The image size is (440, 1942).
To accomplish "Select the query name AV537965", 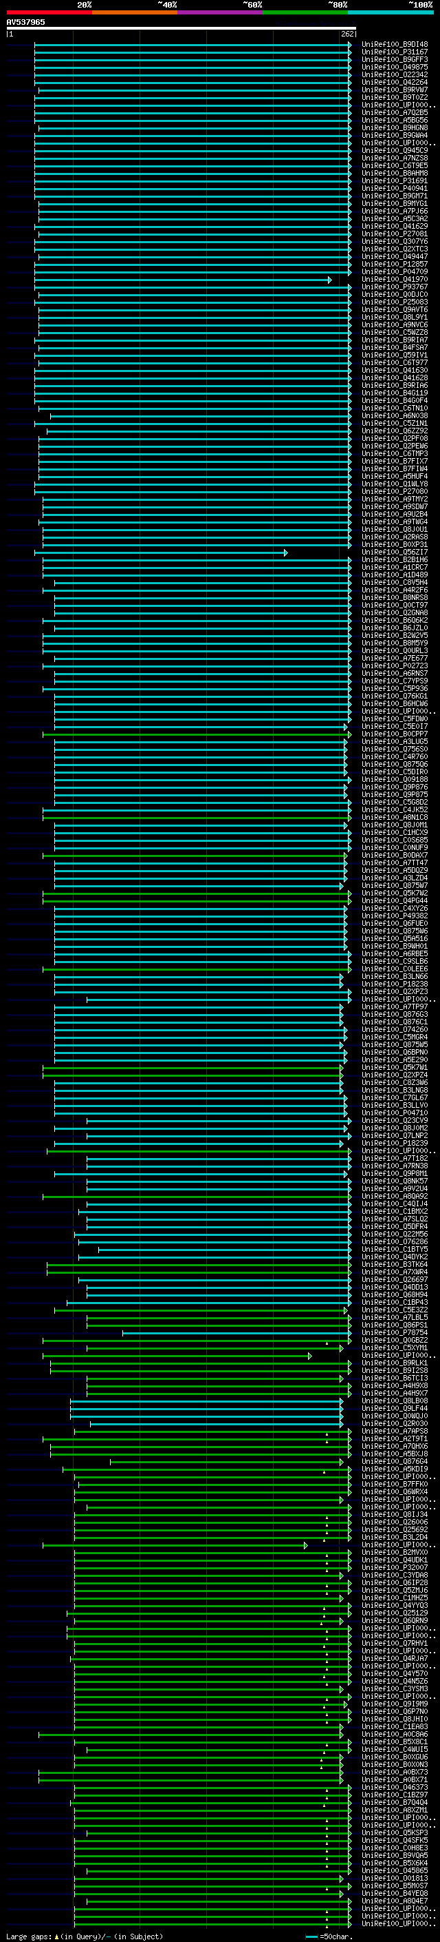I will [x=25, y=22].
